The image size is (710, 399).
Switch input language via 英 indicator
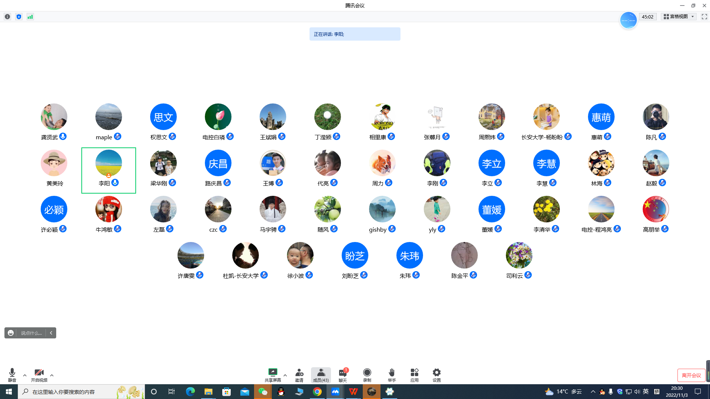646,392
